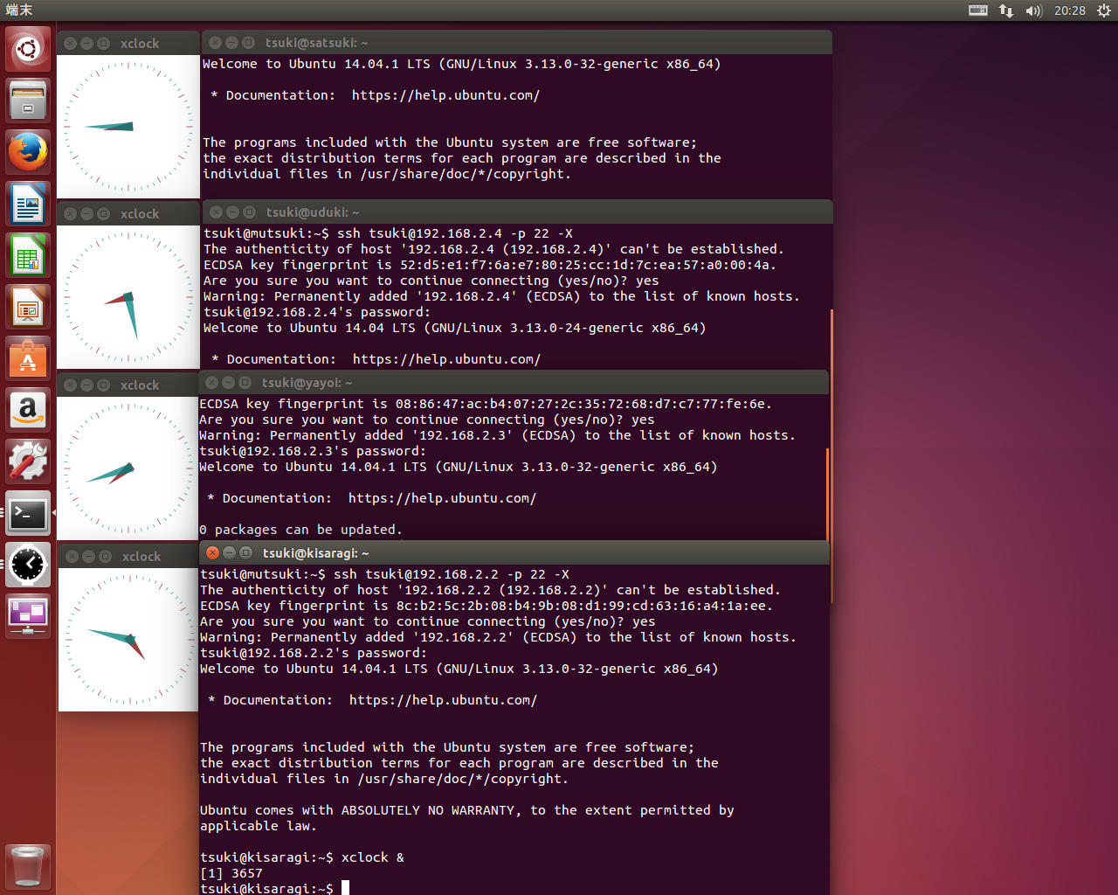Click the fingerprint line starting "52:d5:e1:f7"

pyautogui.click(x=490, y=265)
